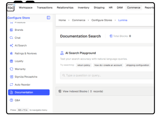Open Q&A in sidebar
The height and width of the screenshot is (115, 161).
pyautogui.click(x=17, y=100)
